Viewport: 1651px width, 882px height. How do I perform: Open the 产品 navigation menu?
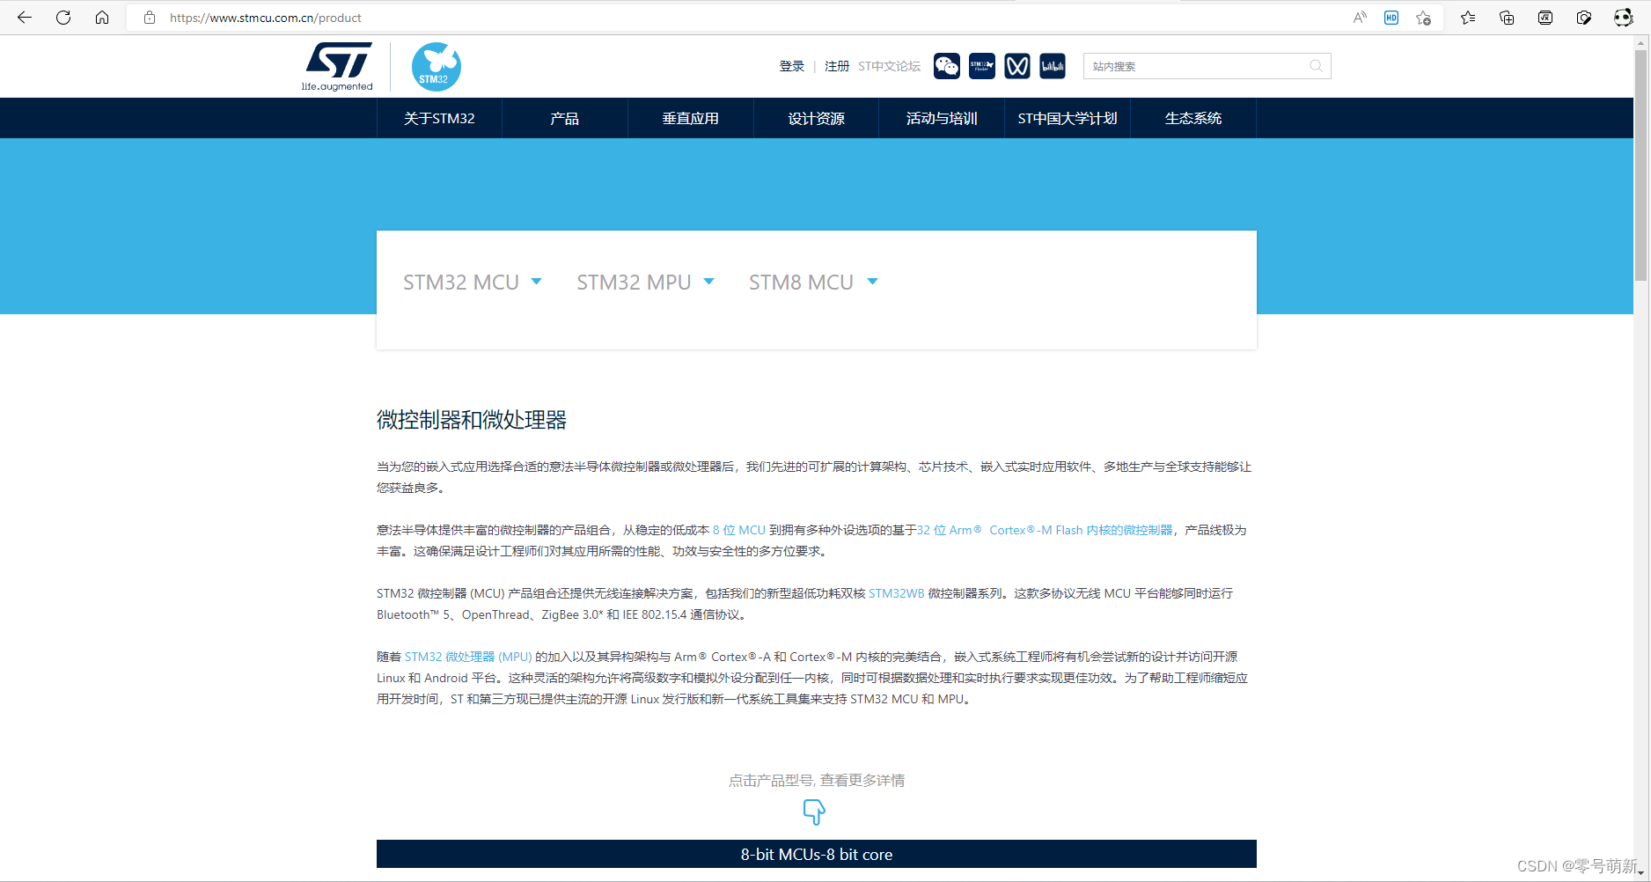tap(564, 118)
